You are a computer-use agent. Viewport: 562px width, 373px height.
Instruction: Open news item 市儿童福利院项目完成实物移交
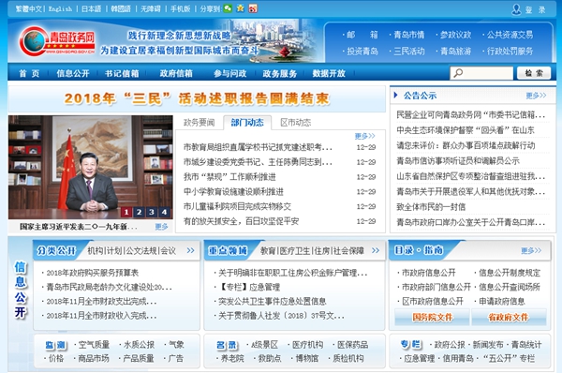pyautogui.click(x=237, y=206)
